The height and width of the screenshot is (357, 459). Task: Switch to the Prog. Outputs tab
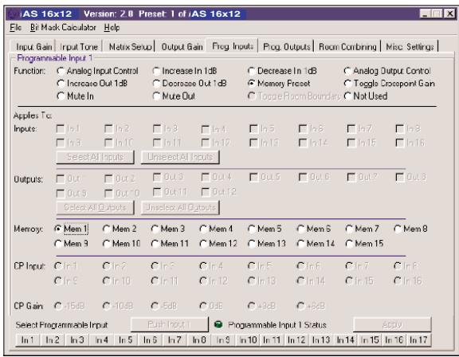tap(286, 46)
